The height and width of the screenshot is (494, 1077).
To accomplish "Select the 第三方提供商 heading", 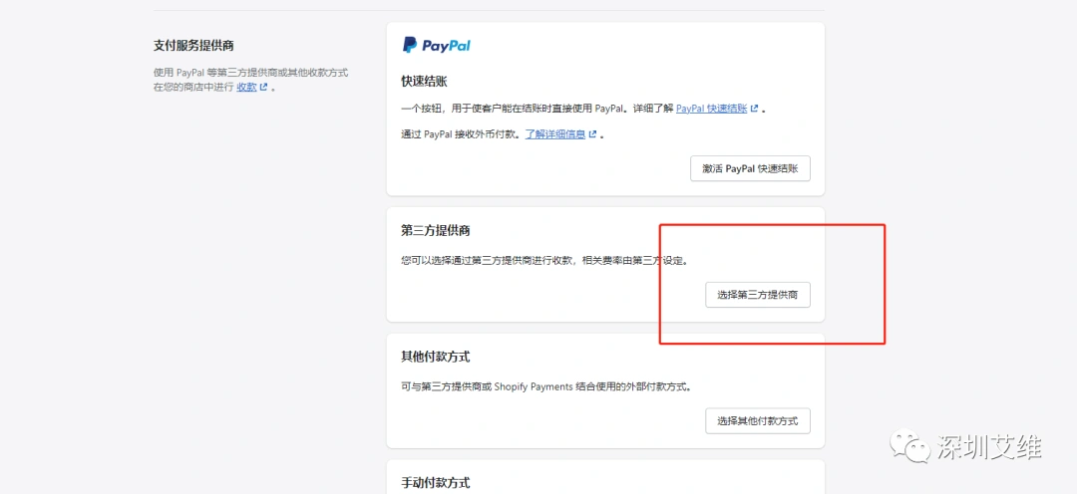I will [x=436, y=230].
